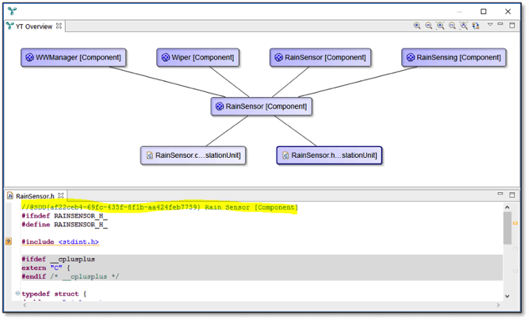The image size is (529, 320).
Task: Maximize the application window
Action: click(x=484, y=12)
